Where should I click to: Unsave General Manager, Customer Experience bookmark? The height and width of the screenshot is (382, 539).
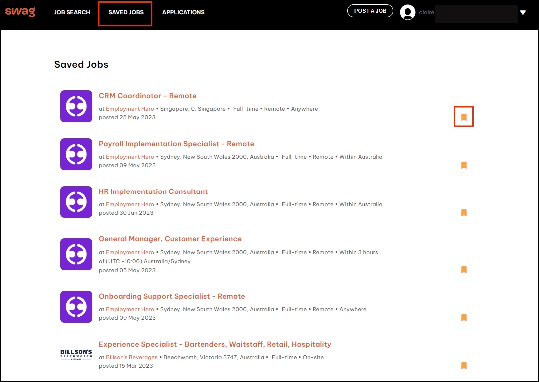point(464,270)
